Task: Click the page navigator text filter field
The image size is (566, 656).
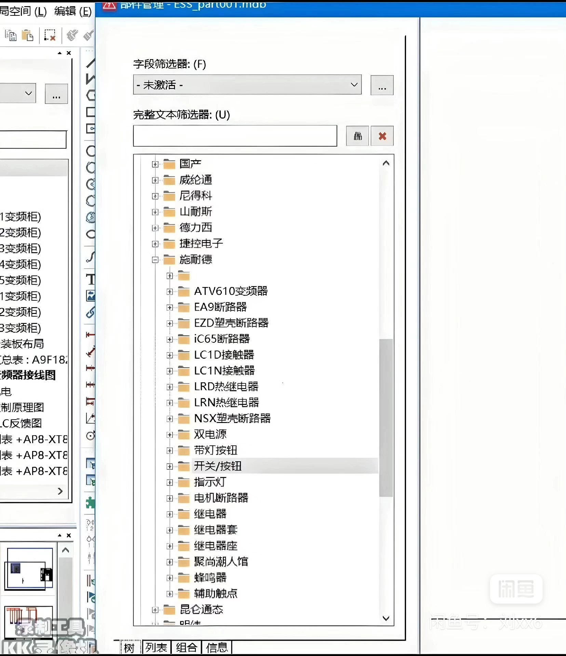Action: pos(33,139)
